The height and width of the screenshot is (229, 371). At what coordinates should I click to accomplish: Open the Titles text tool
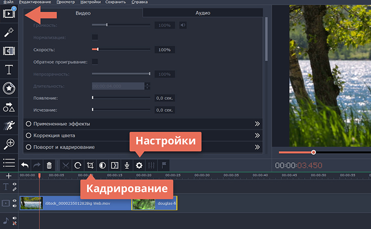[9, 69]
